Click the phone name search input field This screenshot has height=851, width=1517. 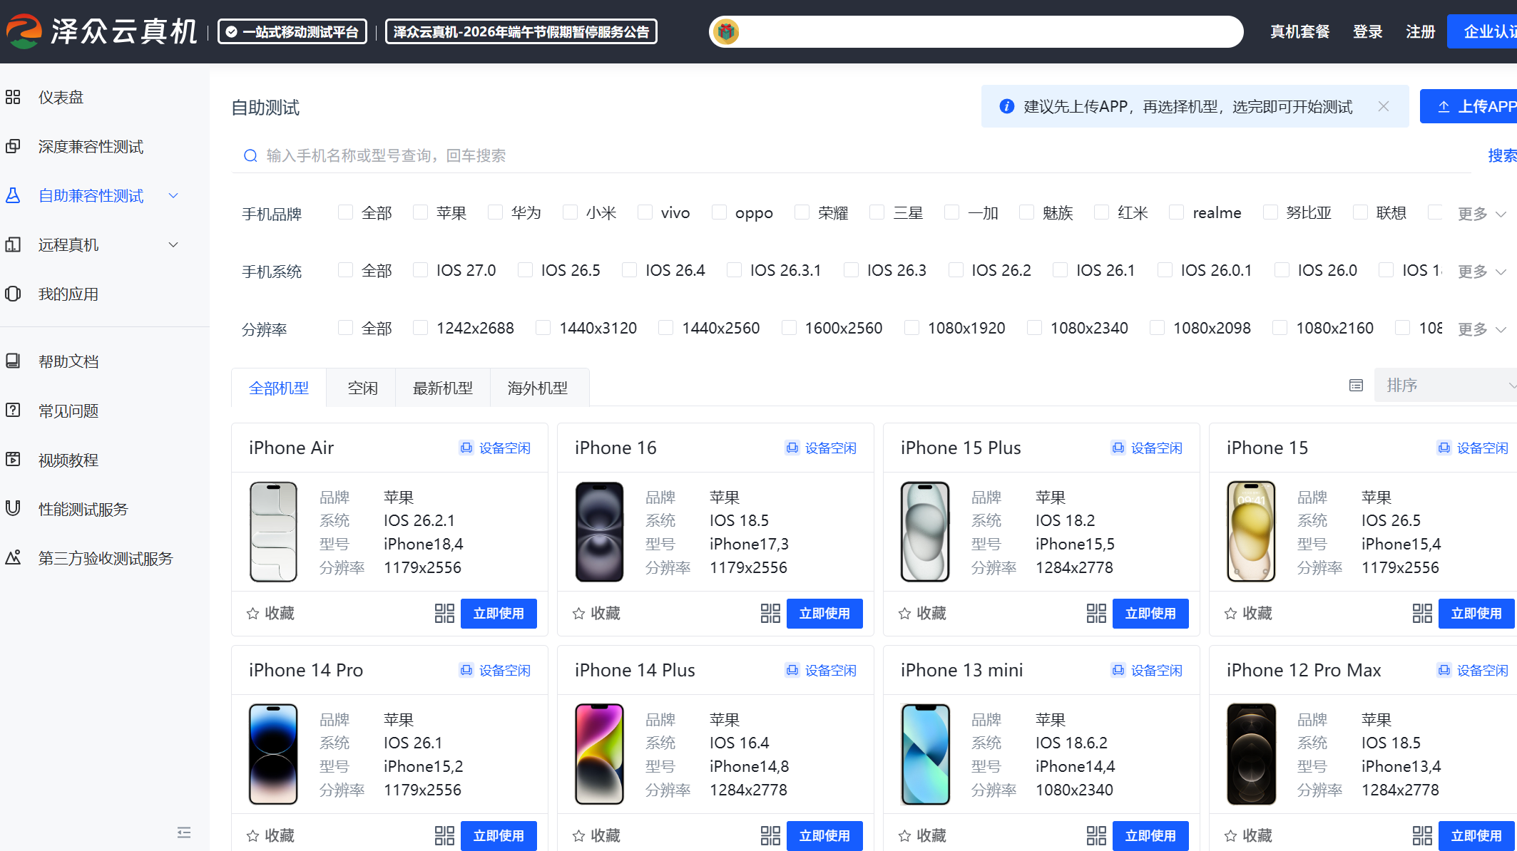tap(852, 155)
